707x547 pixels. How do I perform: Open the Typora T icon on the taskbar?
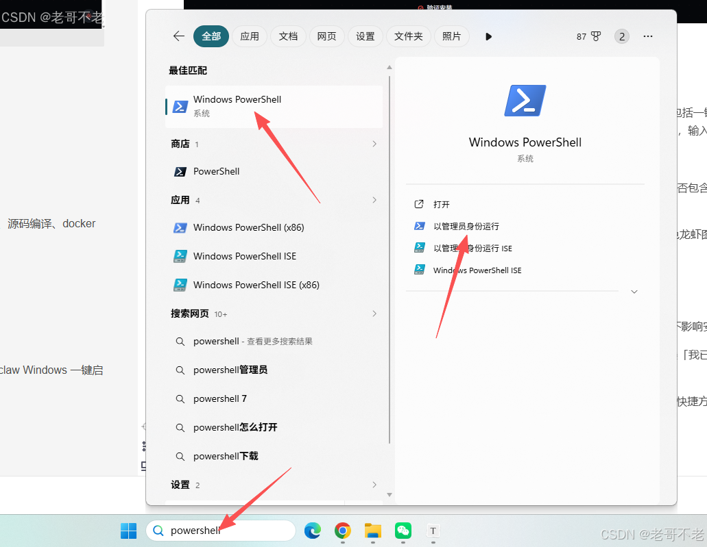pos(433,531)
